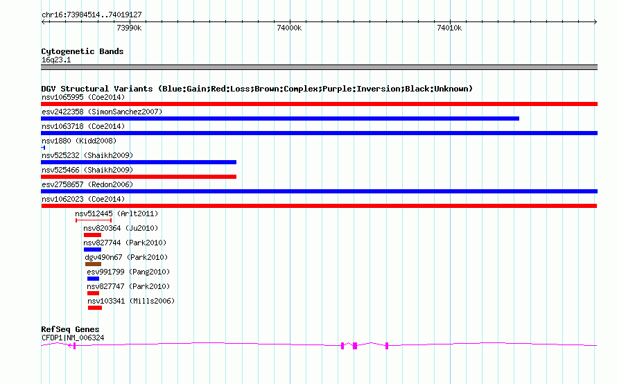Click the gray 16q23.1 cytogenetic band bar
The width and height of the screenshot is (617, 384).
pyautogui.click(x=319, y=67)
